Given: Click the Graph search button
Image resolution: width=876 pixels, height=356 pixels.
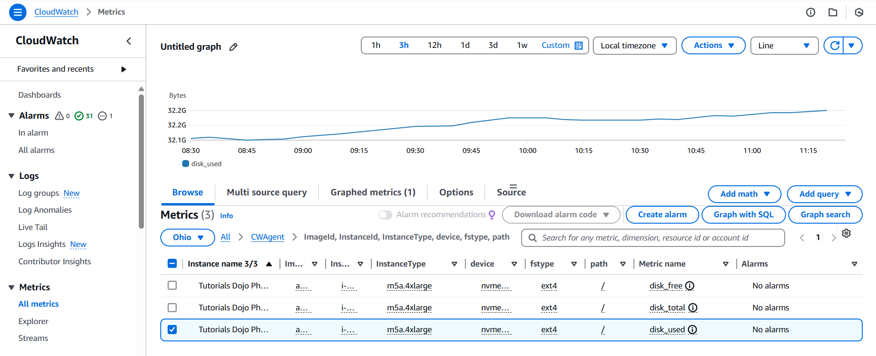Looking at the screenshot, I should point(825,215).
